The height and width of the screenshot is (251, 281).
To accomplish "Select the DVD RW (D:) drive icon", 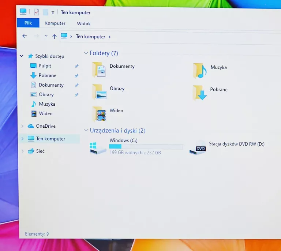I will point(198,147).
